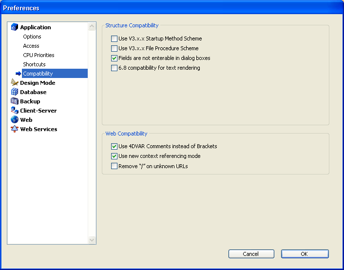Click the Application category icon
Screen dimensions: 344x270
click(x=14, y=27)
